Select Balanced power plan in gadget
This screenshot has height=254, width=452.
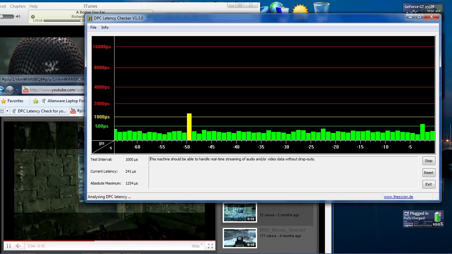click(418, 226)
